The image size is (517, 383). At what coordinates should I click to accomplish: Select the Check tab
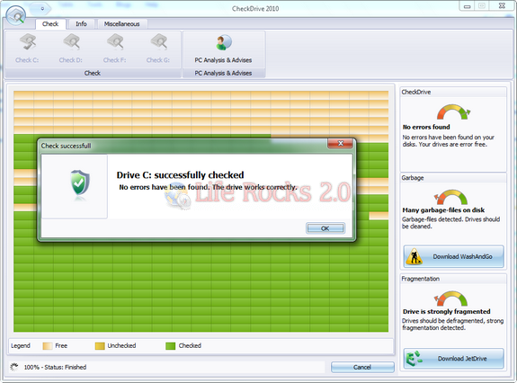point(50,23)
